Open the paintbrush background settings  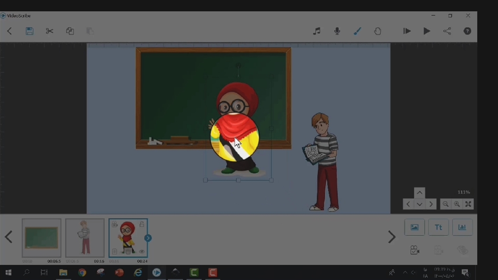pyautogui.click(x=357, y=31)
